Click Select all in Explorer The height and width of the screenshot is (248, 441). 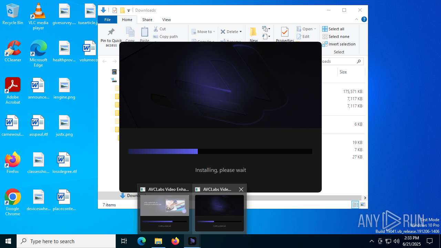[333, 29]
